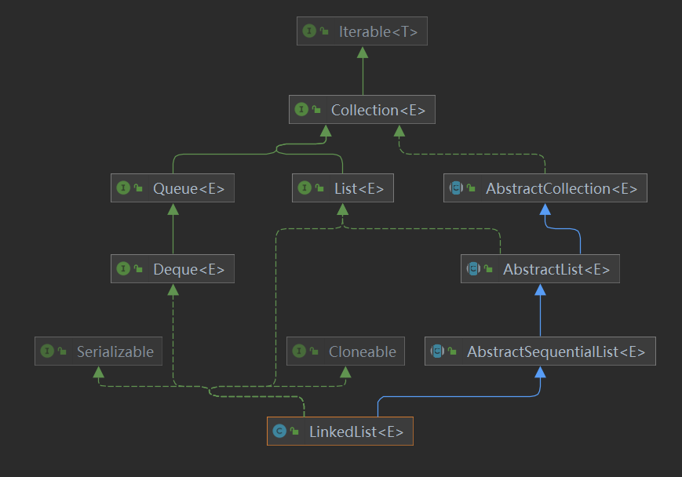Click the interface icon on Iterable<T> node
The height and width of the screenshot is (477, 682).
[x=309, y=31]
